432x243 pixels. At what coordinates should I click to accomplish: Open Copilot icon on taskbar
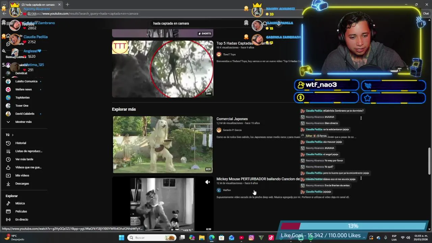[192, 238]
